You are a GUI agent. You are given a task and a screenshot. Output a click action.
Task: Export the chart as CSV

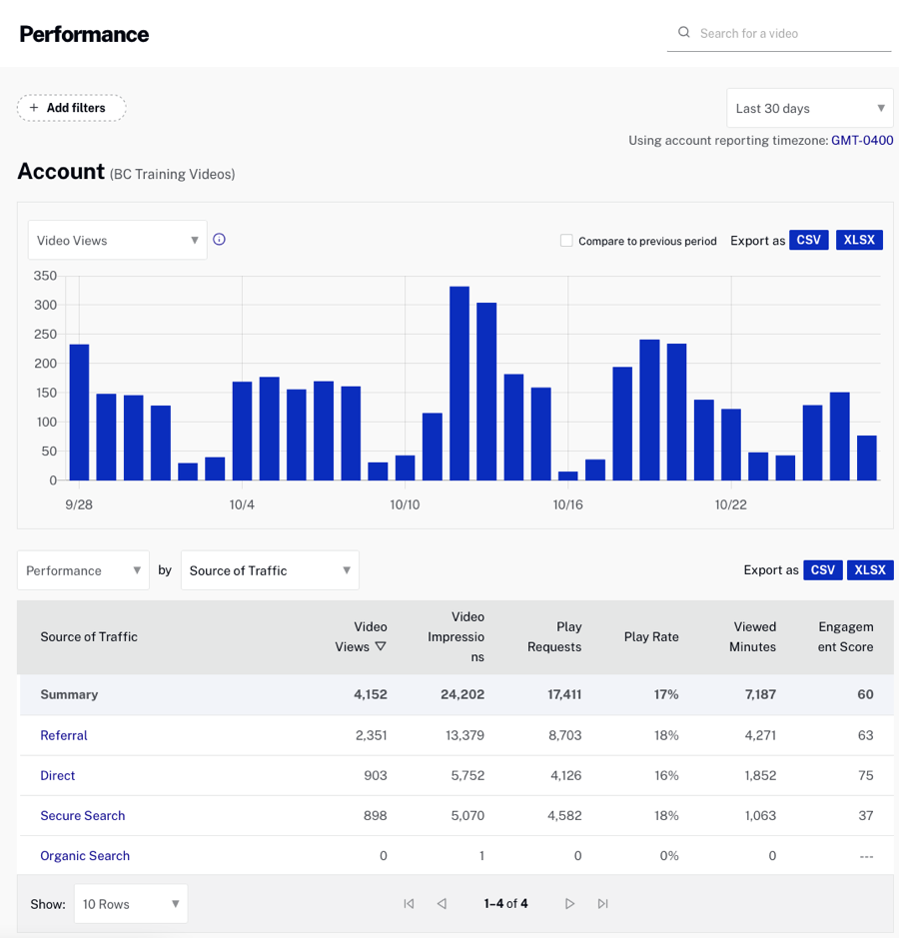(x=809, y=240)
